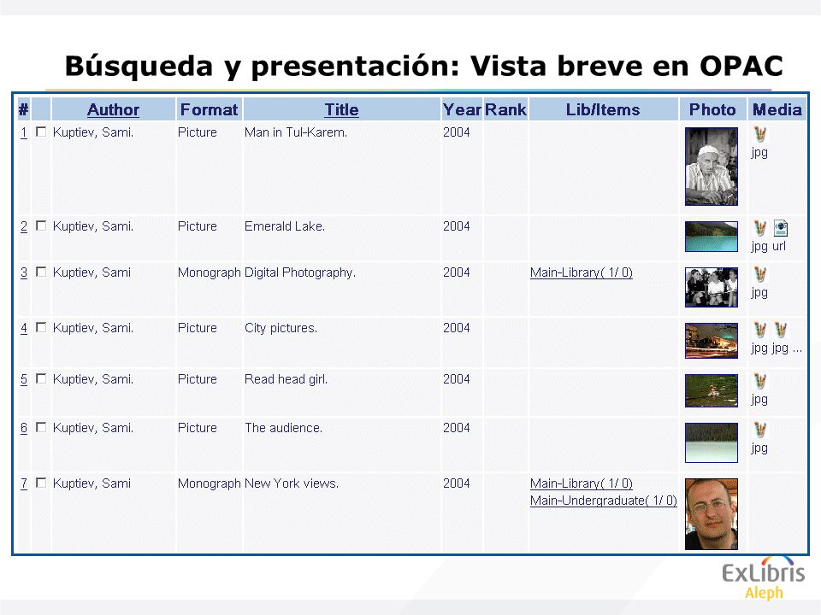Open record number 7 link
This screenshot has width=821, height=615.
(24, 483)
